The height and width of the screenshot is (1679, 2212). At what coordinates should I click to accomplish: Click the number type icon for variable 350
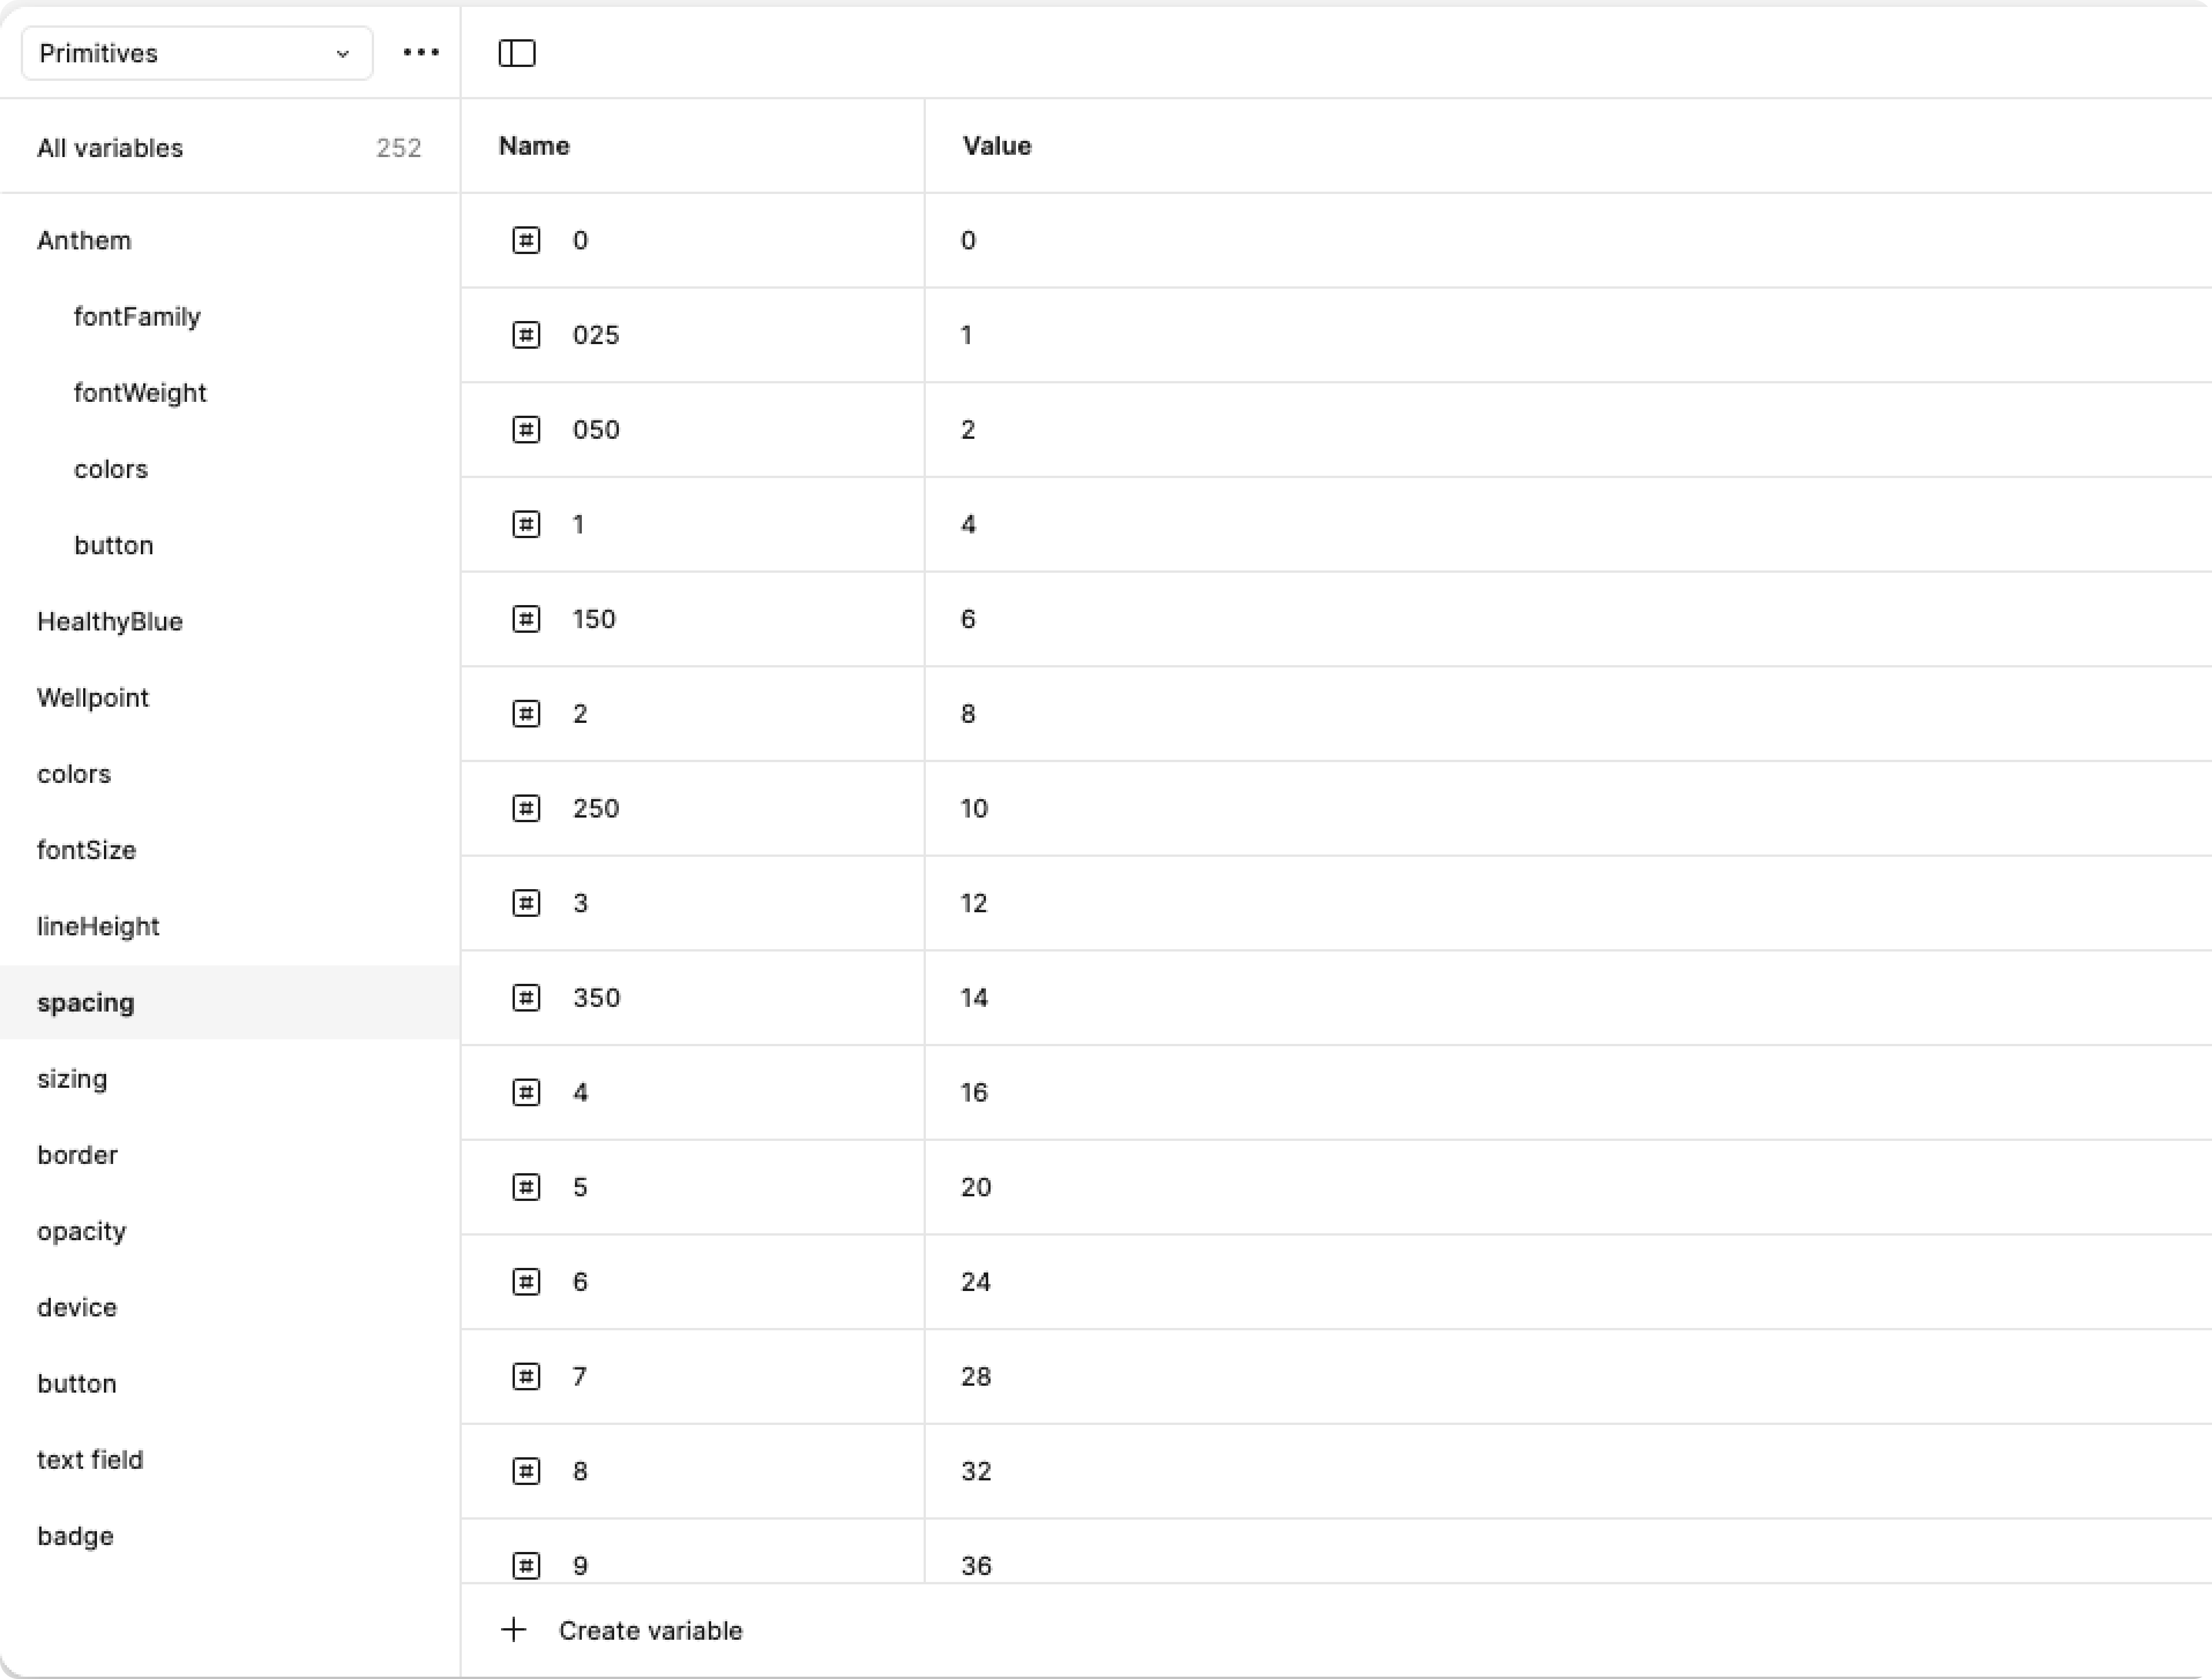point(526,997)
